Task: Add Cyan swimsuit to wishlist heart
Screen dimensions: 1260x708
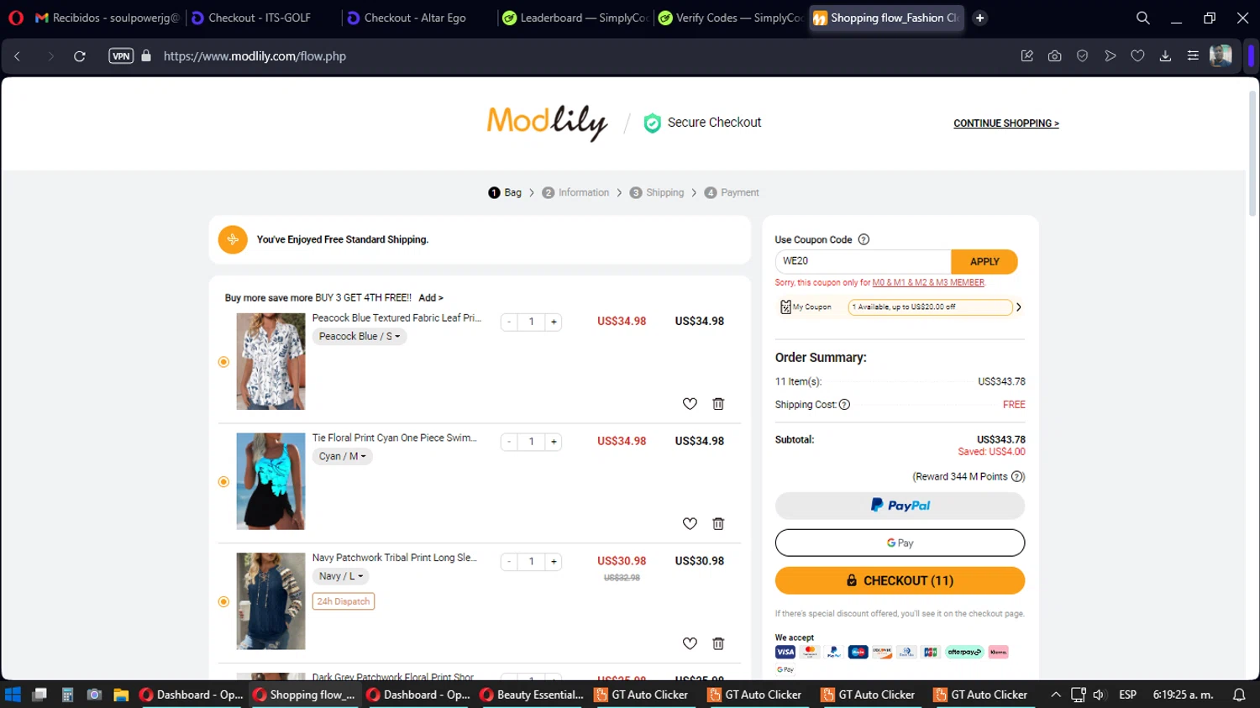Action: tap(690, 524)
